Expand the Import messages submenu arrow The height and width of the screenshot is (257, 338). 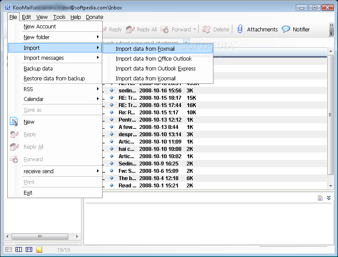coord(98,58)
